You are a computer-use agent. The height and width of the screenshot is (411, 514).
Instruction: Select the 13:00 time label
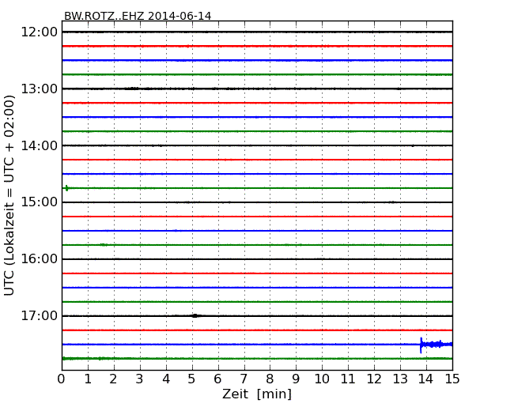40,89
